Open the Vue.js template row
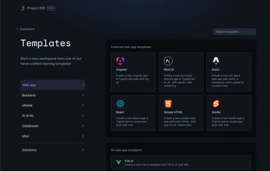This screenshot has width=270, height=171. [181, 162]
